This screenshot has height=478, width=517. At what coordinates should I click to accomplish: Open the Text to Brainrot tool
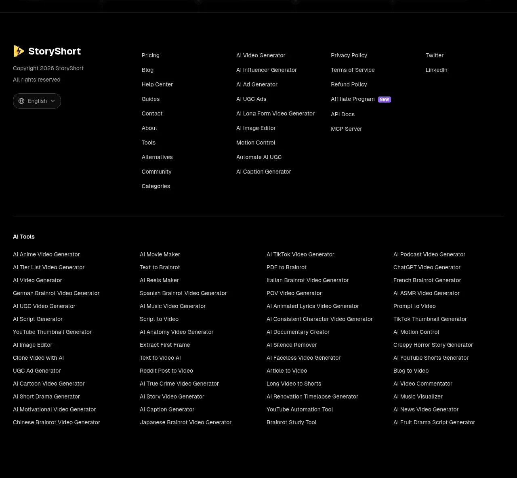[x=160, y=267]
